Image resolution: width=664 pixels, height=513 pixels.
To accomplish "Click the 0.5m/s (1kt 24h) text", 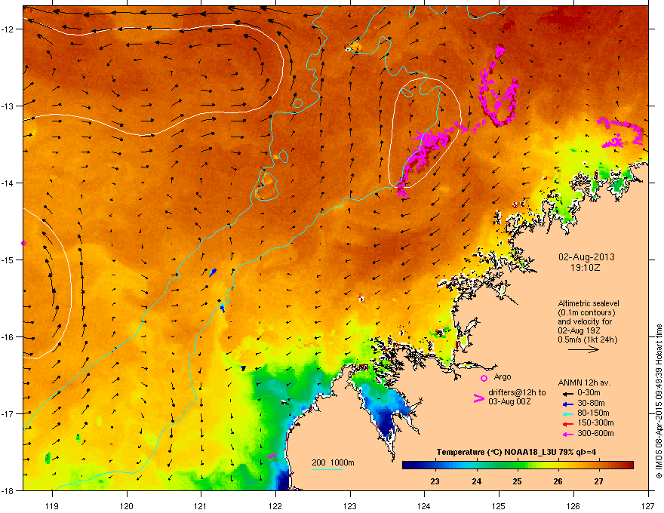I will point(587,339).
